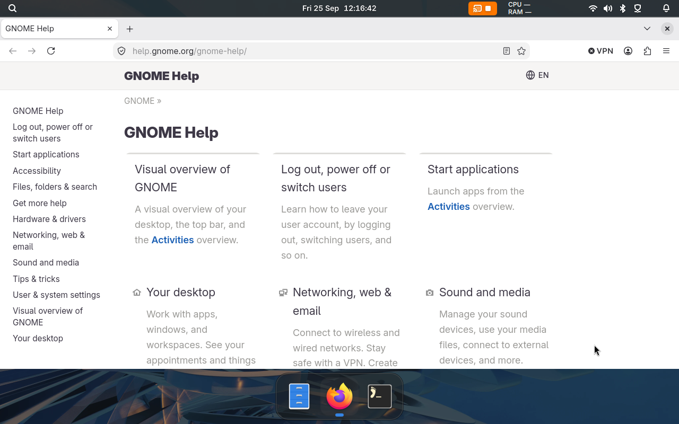Screen dimensions: 679x424
Task: Select GNOME Help in the sidebar
Action: click(x=38, y=111)
